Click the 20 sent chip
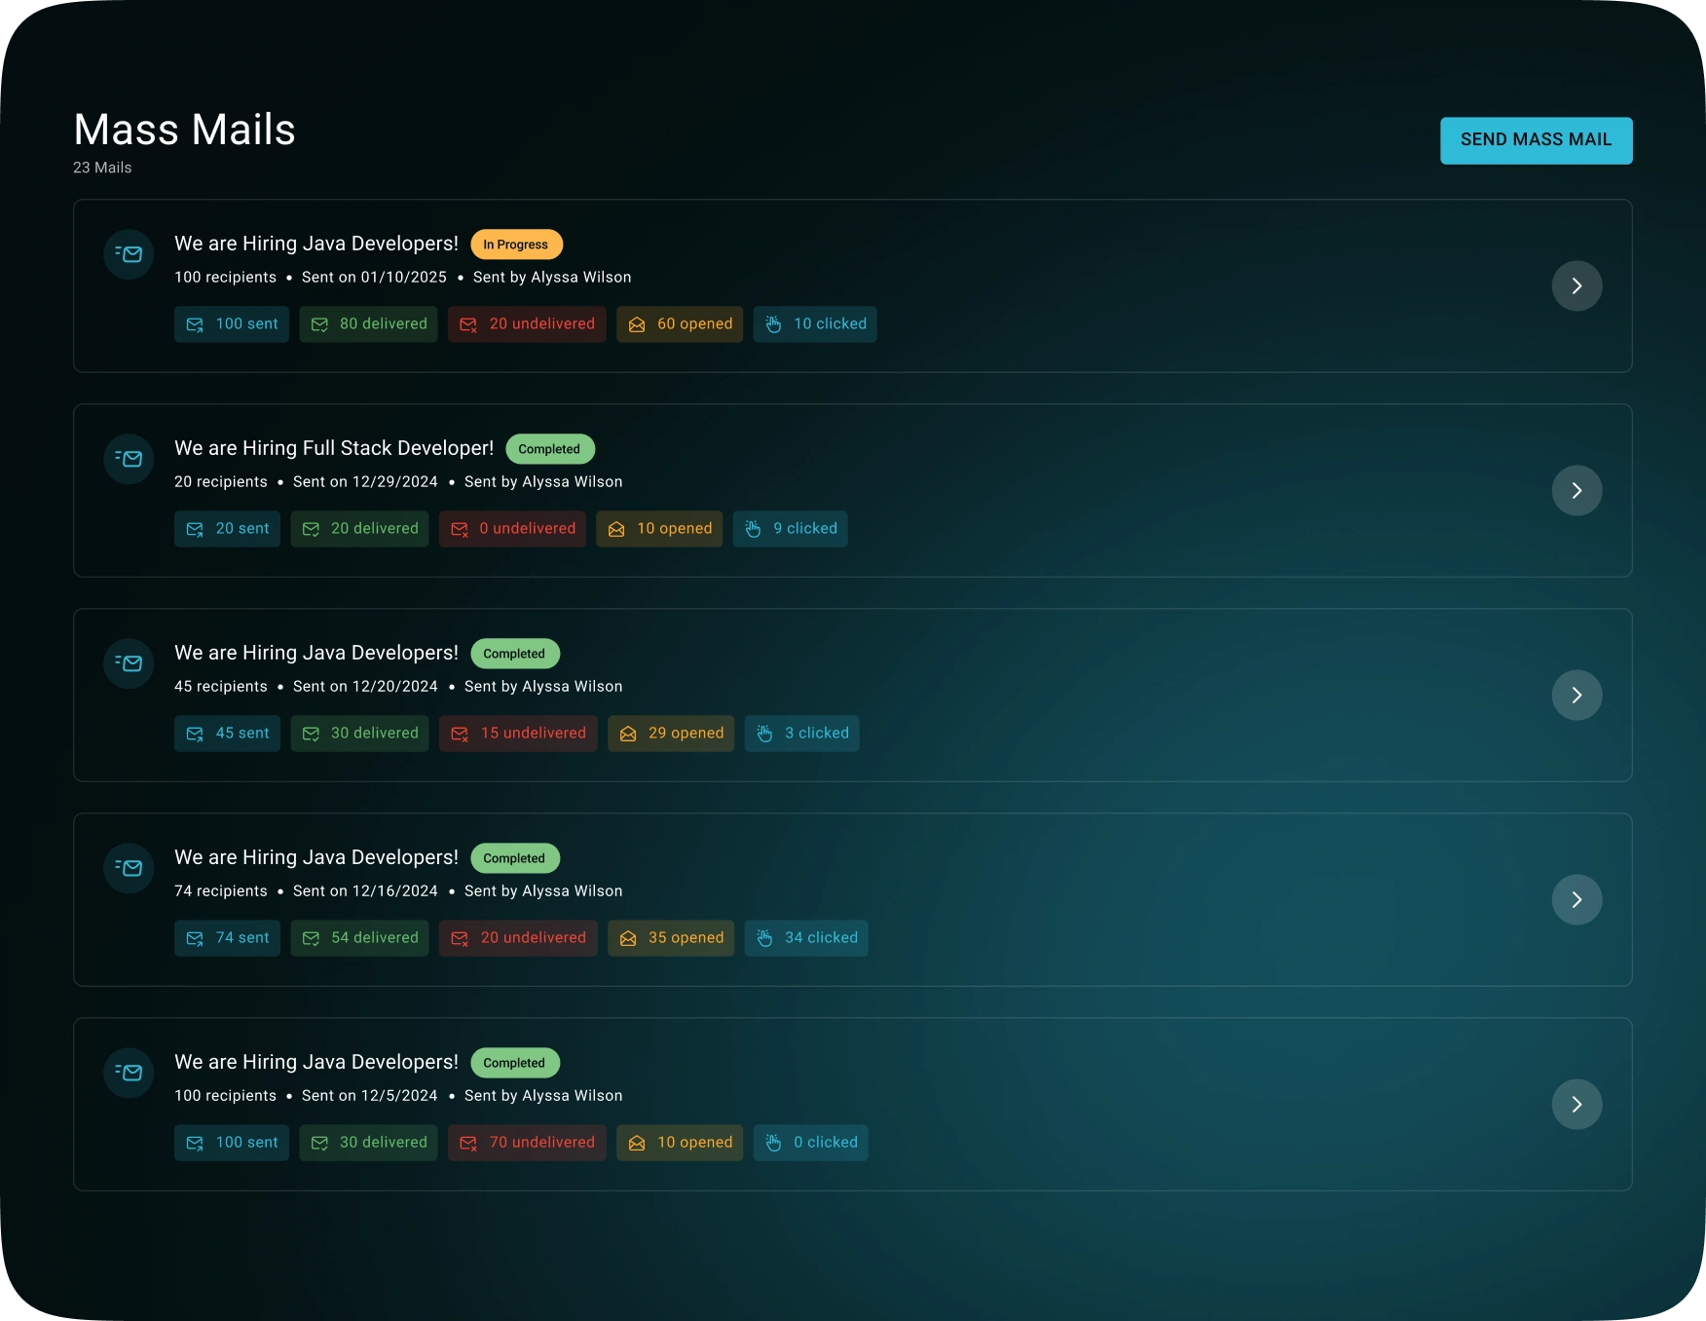This screenshot has height=1321, width=1706. click(x=227, y=529)
